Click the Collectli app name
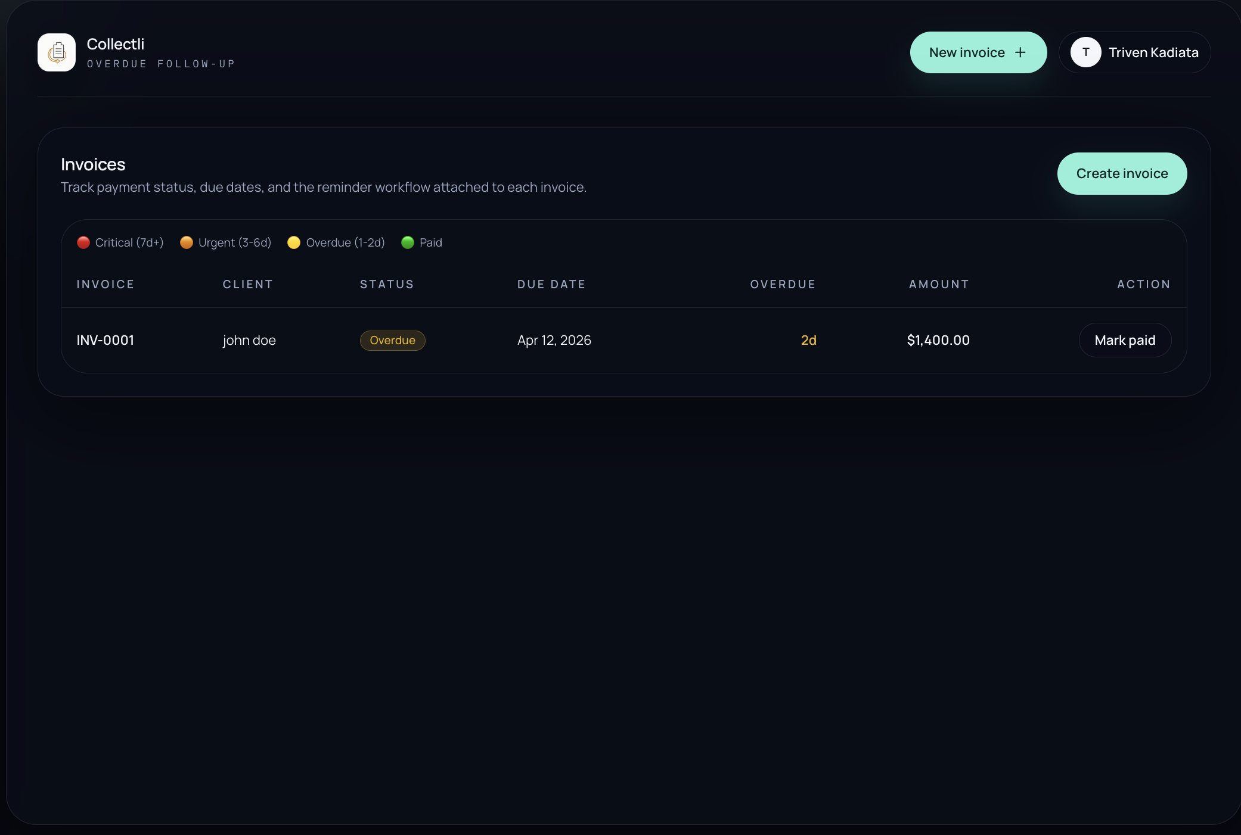The width and height of the screenshot is (1241, 835). (116, 44)
